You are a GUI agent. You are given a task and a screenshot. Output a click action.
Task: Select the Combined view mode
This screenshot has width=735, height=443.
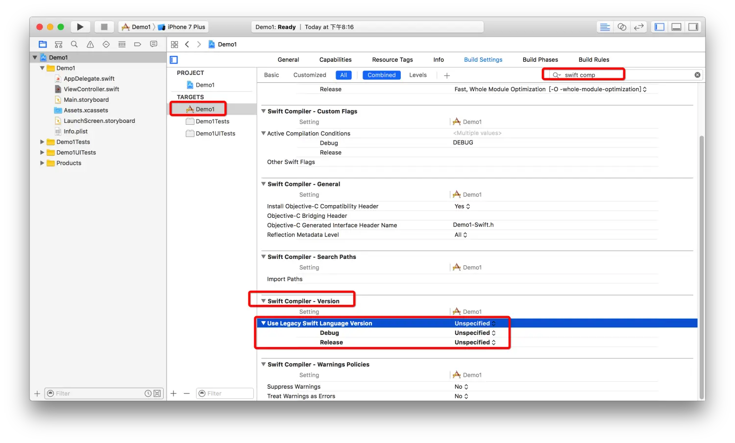tap(382, 75)
